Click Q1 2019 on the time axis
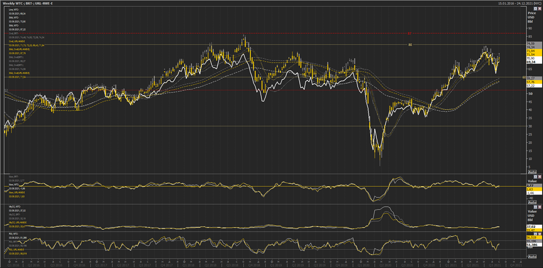The height and width of the screenshot is (268, 543). click(277, 265)
